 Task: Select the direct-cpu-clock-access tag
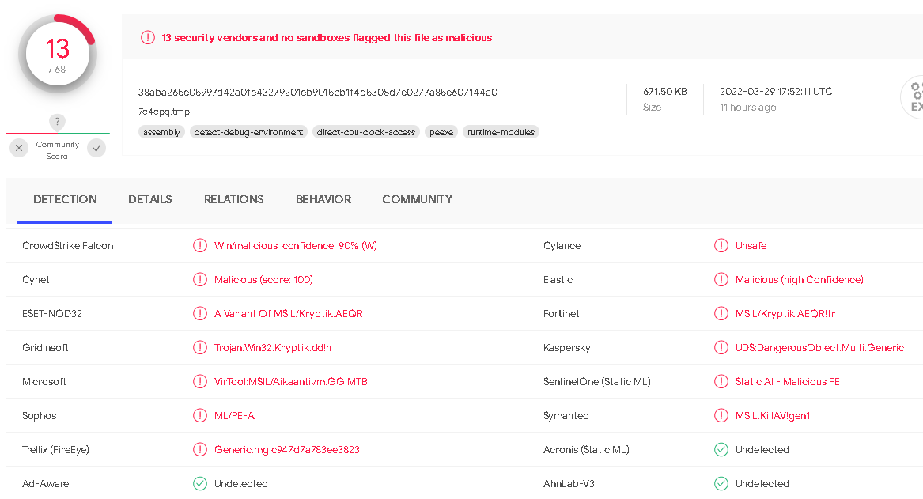(x=366, y=132)
